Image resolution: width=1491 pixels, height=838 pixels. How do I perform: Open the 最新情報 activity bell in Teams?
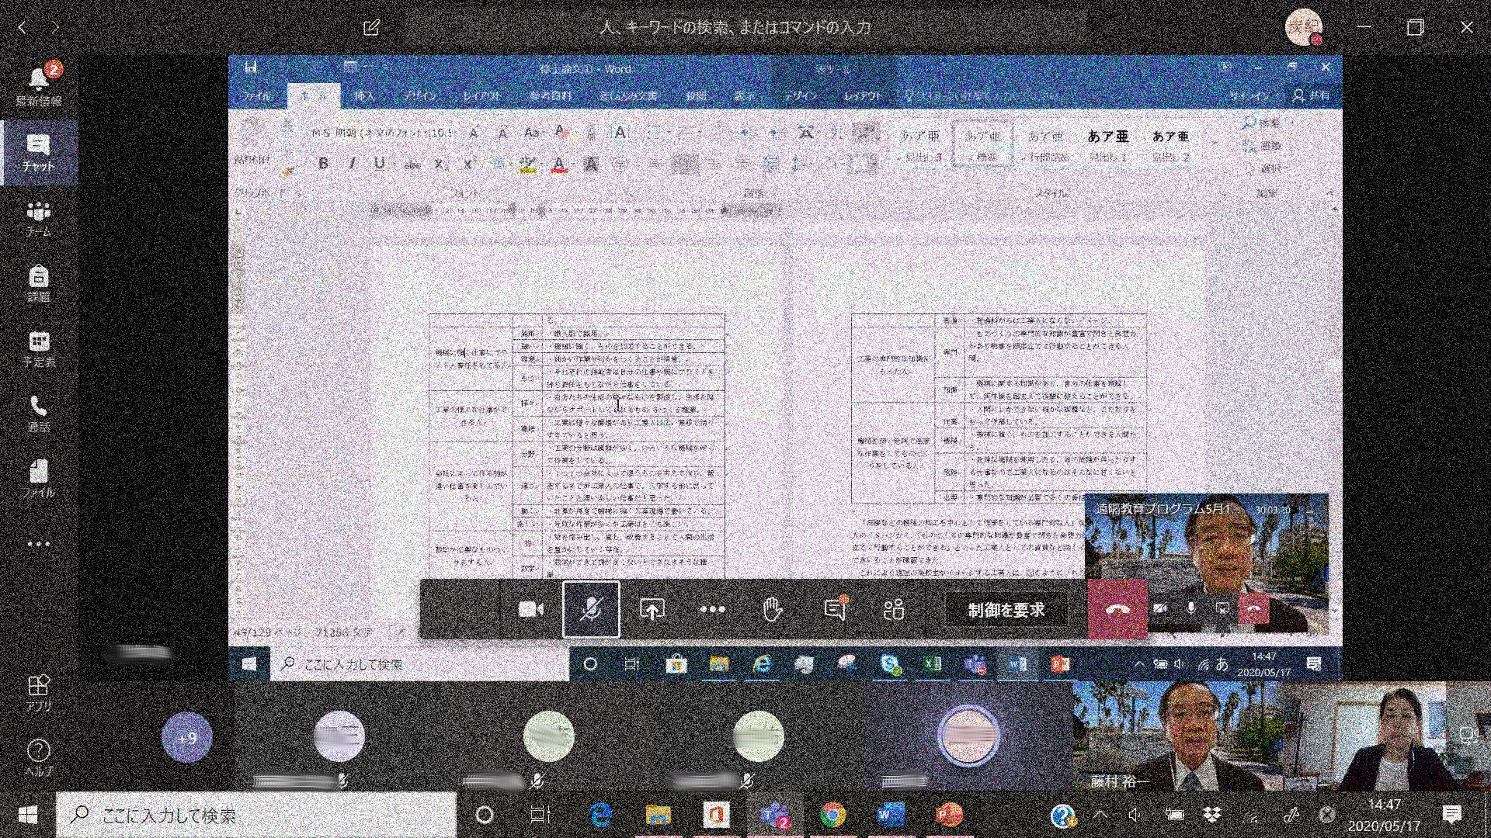click(38, 85)
